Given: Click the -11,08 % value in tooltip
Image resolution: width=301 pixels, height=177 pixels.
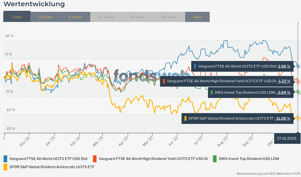Looking at the screenshot, I should 283,118.
